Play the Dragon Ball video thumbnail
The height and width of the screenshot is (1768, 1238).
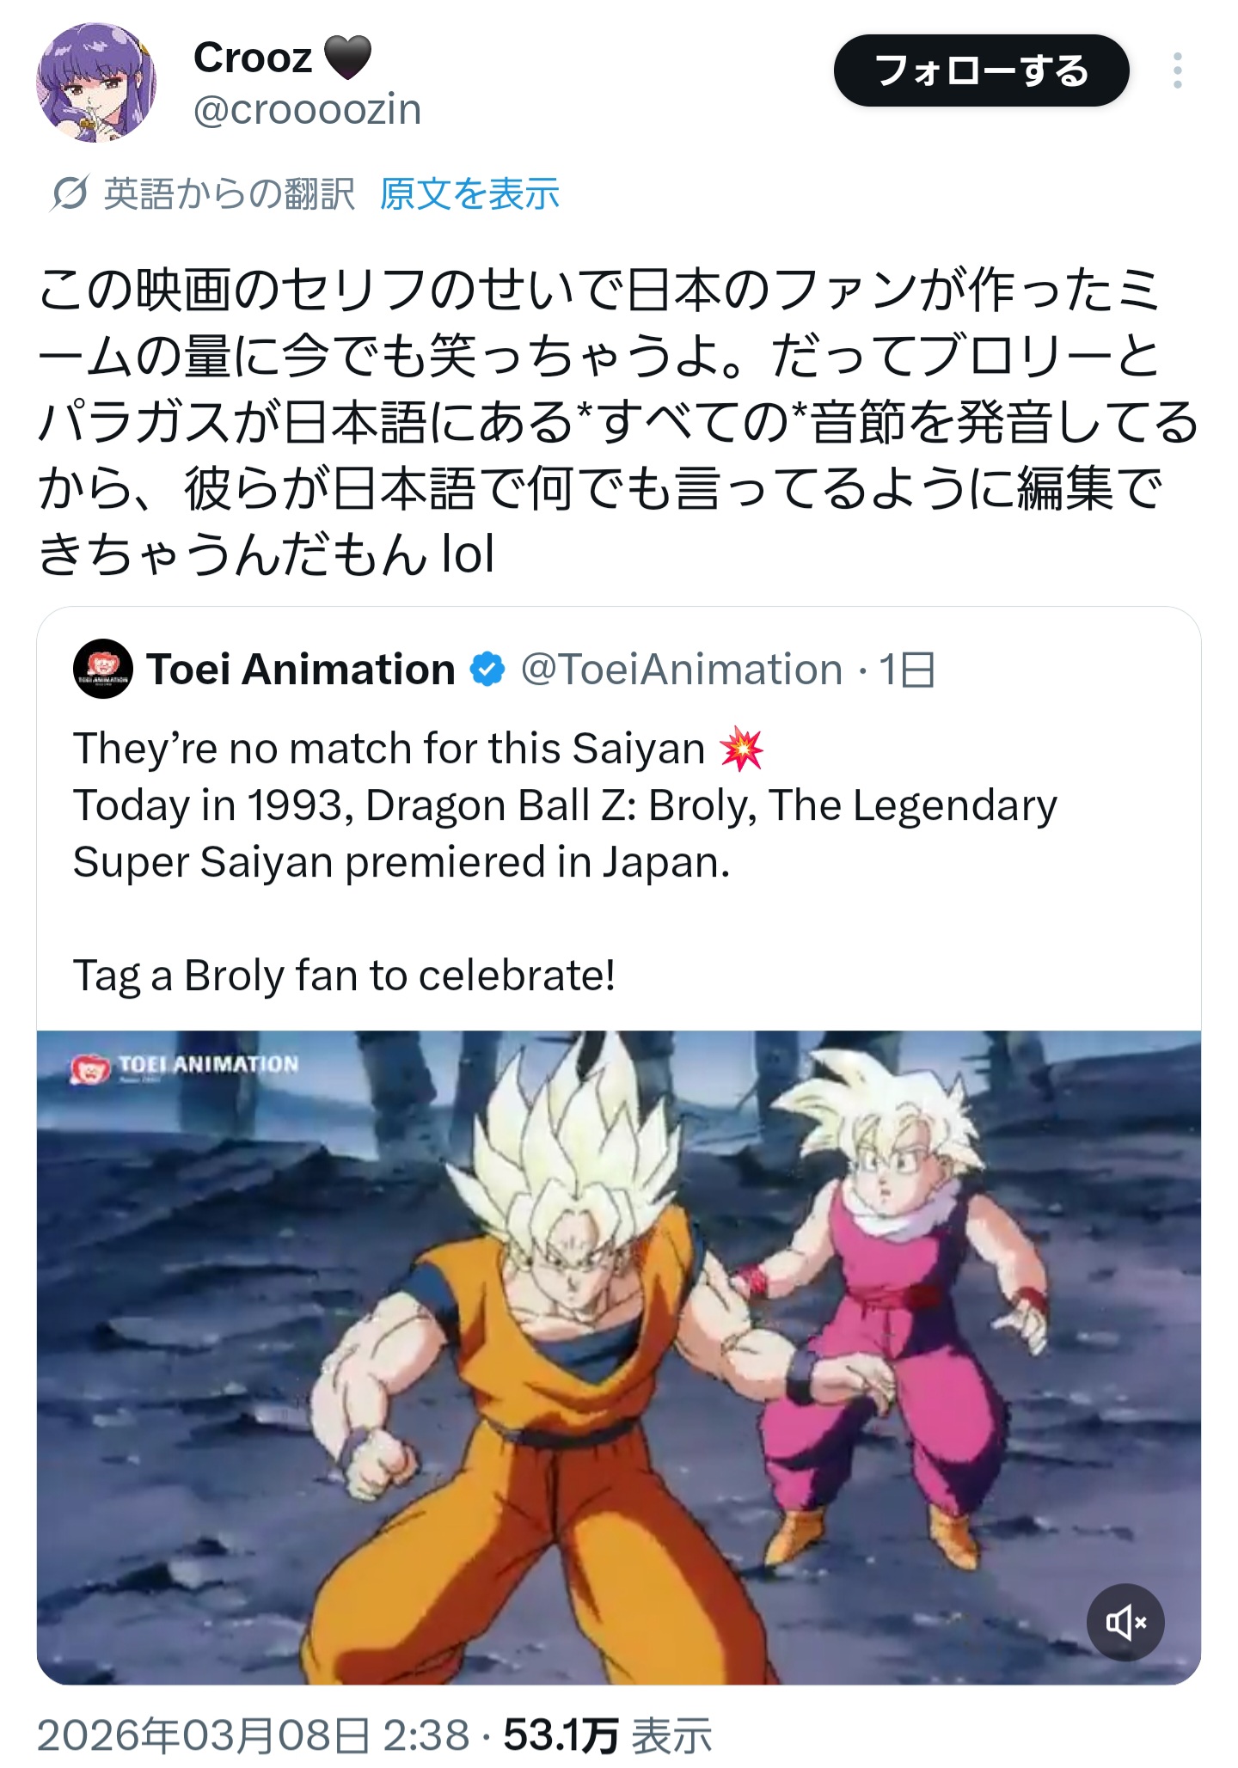619,1358
